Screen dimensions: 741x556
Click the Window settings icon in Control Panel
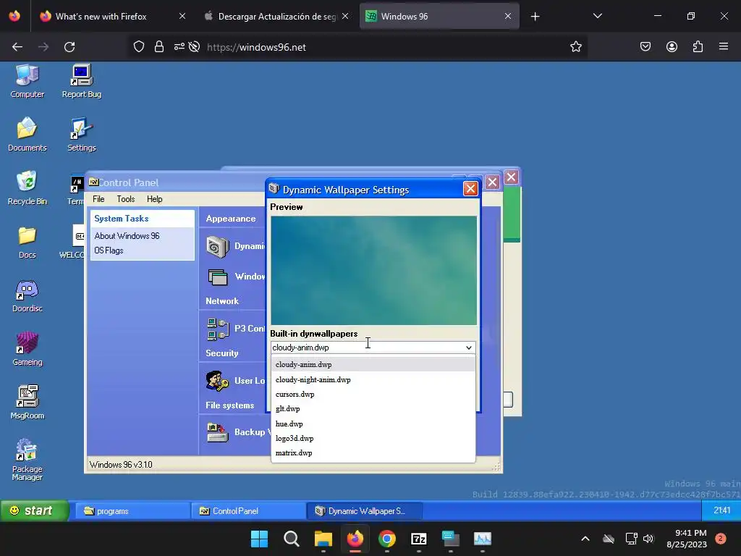point(217,277)
